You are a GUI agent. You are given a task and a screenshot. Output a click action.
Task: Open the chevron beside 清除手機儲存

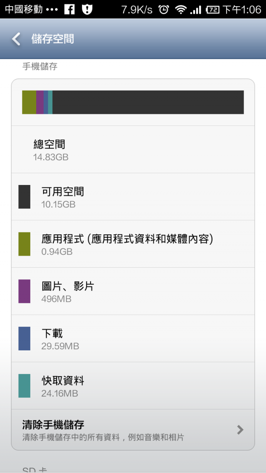tap(240, 429)
